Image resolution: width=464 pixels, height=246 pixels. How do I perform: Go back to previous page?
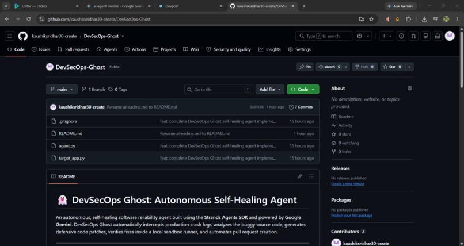pyautogui.click(x=7, y=19)
